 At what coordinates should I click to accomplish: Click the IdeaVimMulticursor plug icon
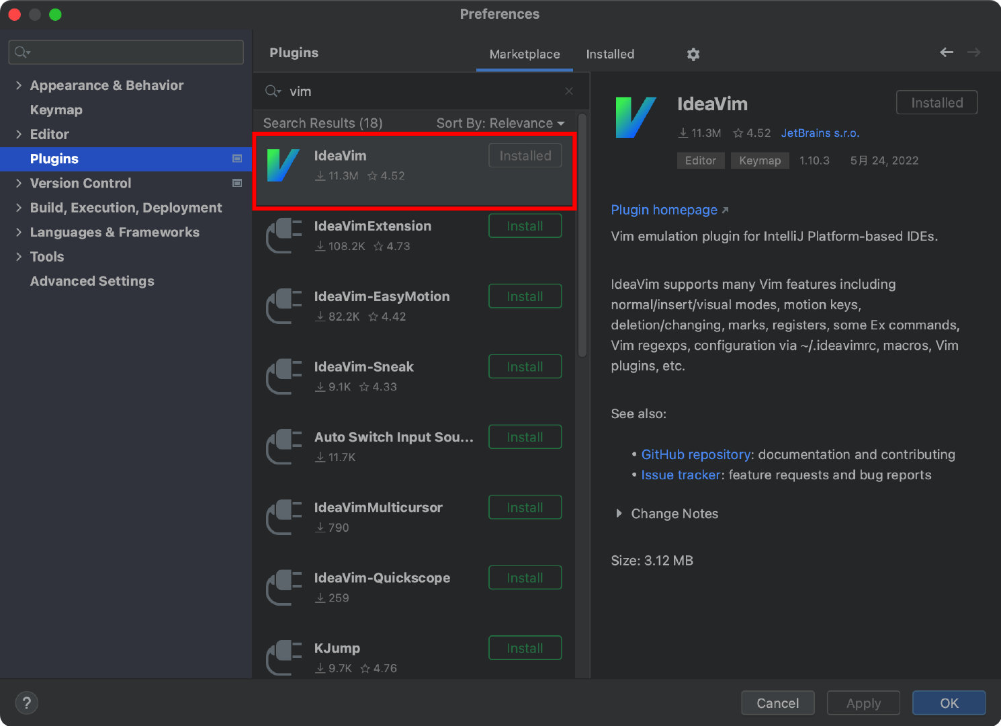point(284,517)
